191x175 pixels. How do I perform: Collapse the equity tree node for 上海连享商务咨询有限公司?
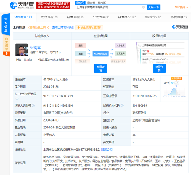[140, 45]
